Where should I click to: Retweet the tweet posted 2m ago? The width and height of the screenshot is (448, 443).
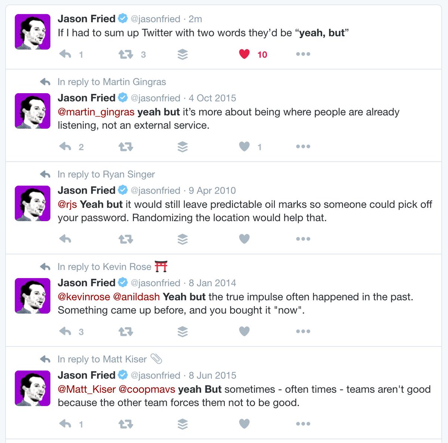click(126, 54)
